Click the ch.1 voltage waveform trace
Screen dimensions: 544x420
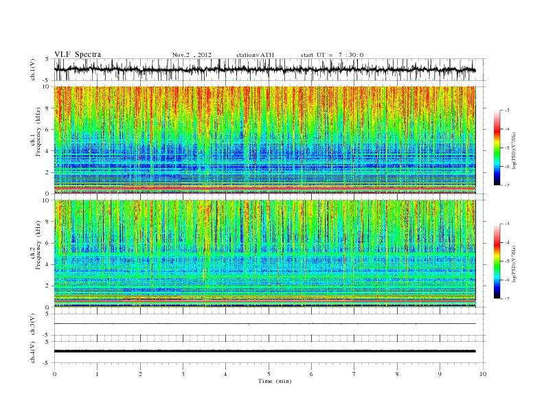click(264, 69)
